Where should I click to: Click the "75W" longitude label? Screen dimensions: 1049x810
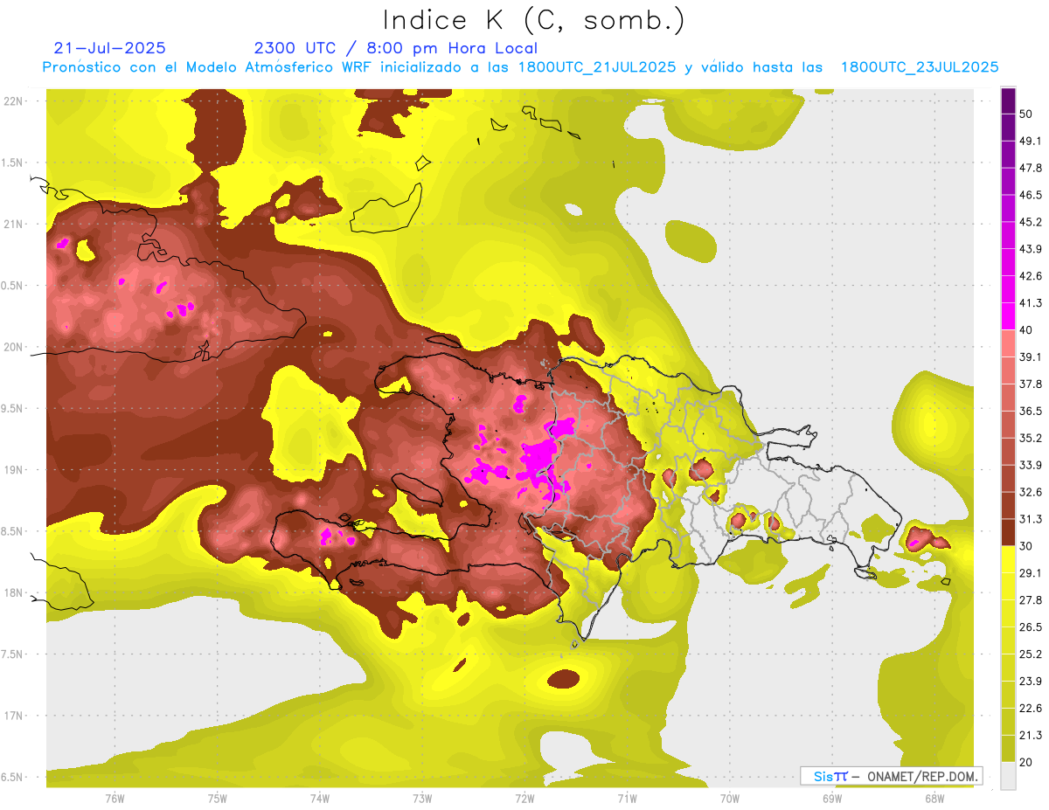tap(217, 799)
